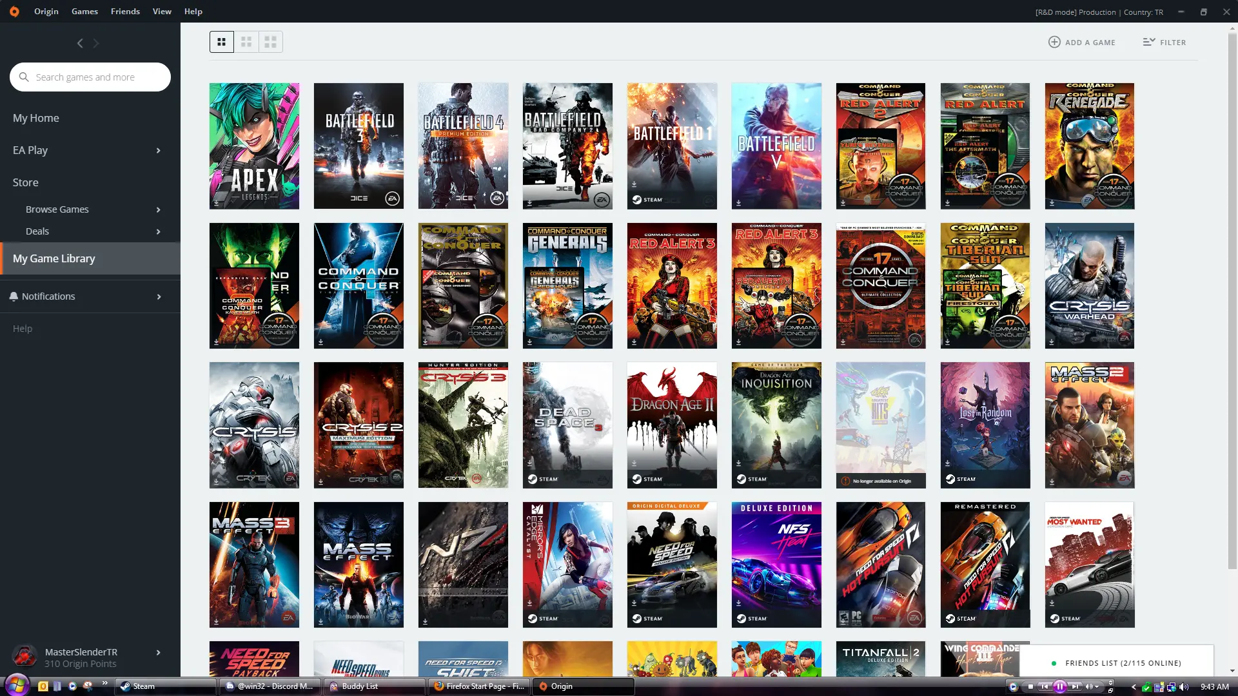
Task: Click the Add a Game button
Action: click(1082, 43)
